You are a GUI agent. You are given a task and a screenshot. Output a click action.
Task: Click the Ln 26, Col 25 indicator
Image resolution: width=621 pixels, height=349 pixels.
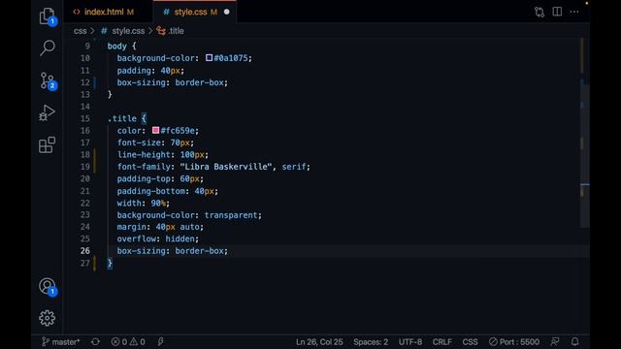pyautogui.click(x=319, y=342)
